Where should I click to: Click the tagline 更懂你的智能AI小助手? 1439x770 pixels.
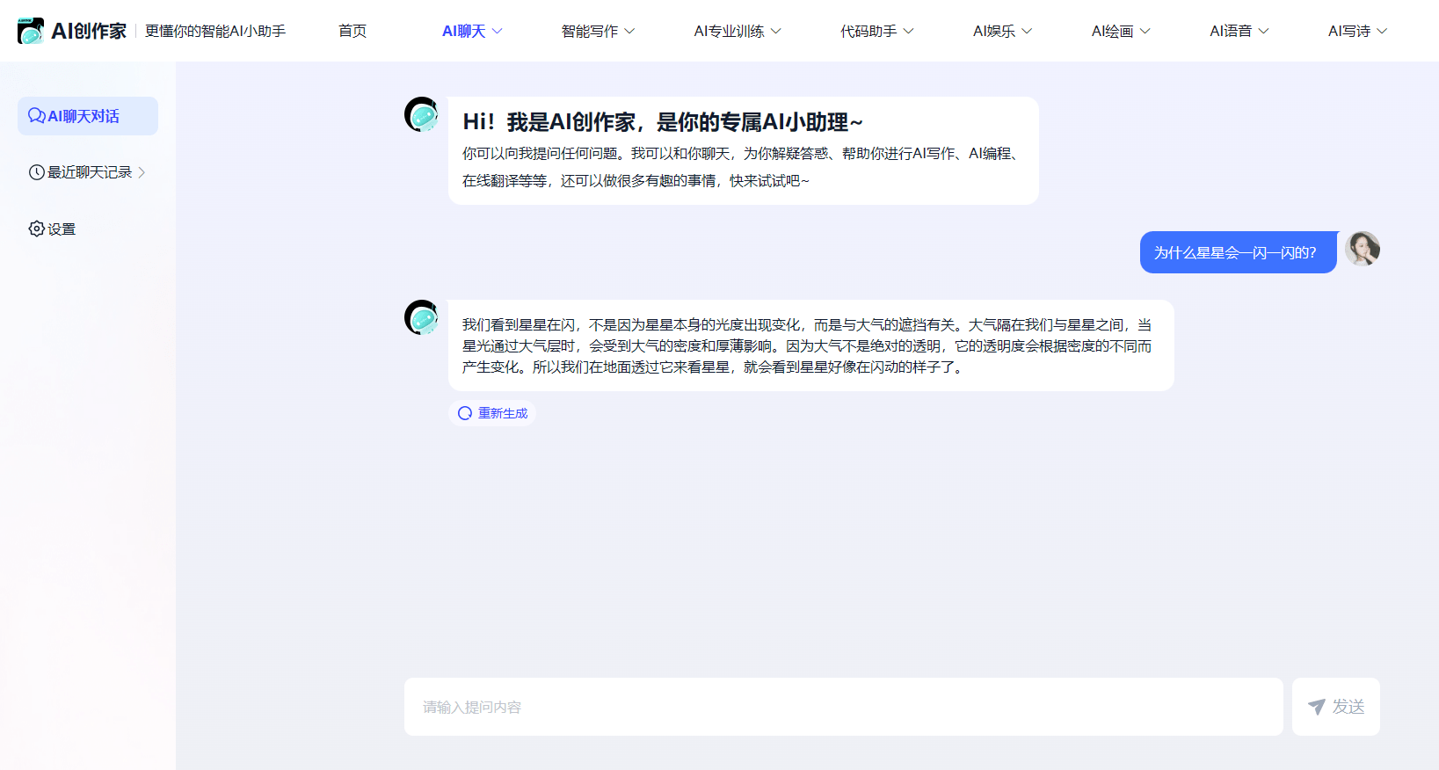[x=215, y=31]
